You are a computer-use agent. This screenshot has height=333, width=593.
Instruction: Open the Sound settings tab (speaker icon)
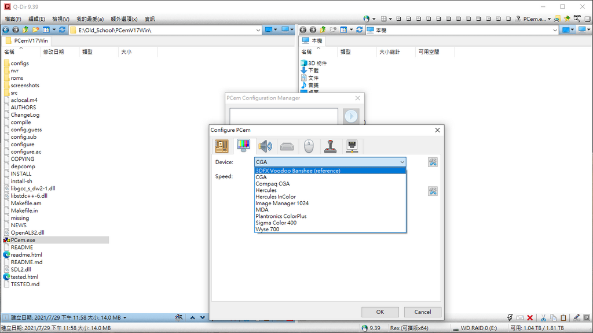(265, 146)
